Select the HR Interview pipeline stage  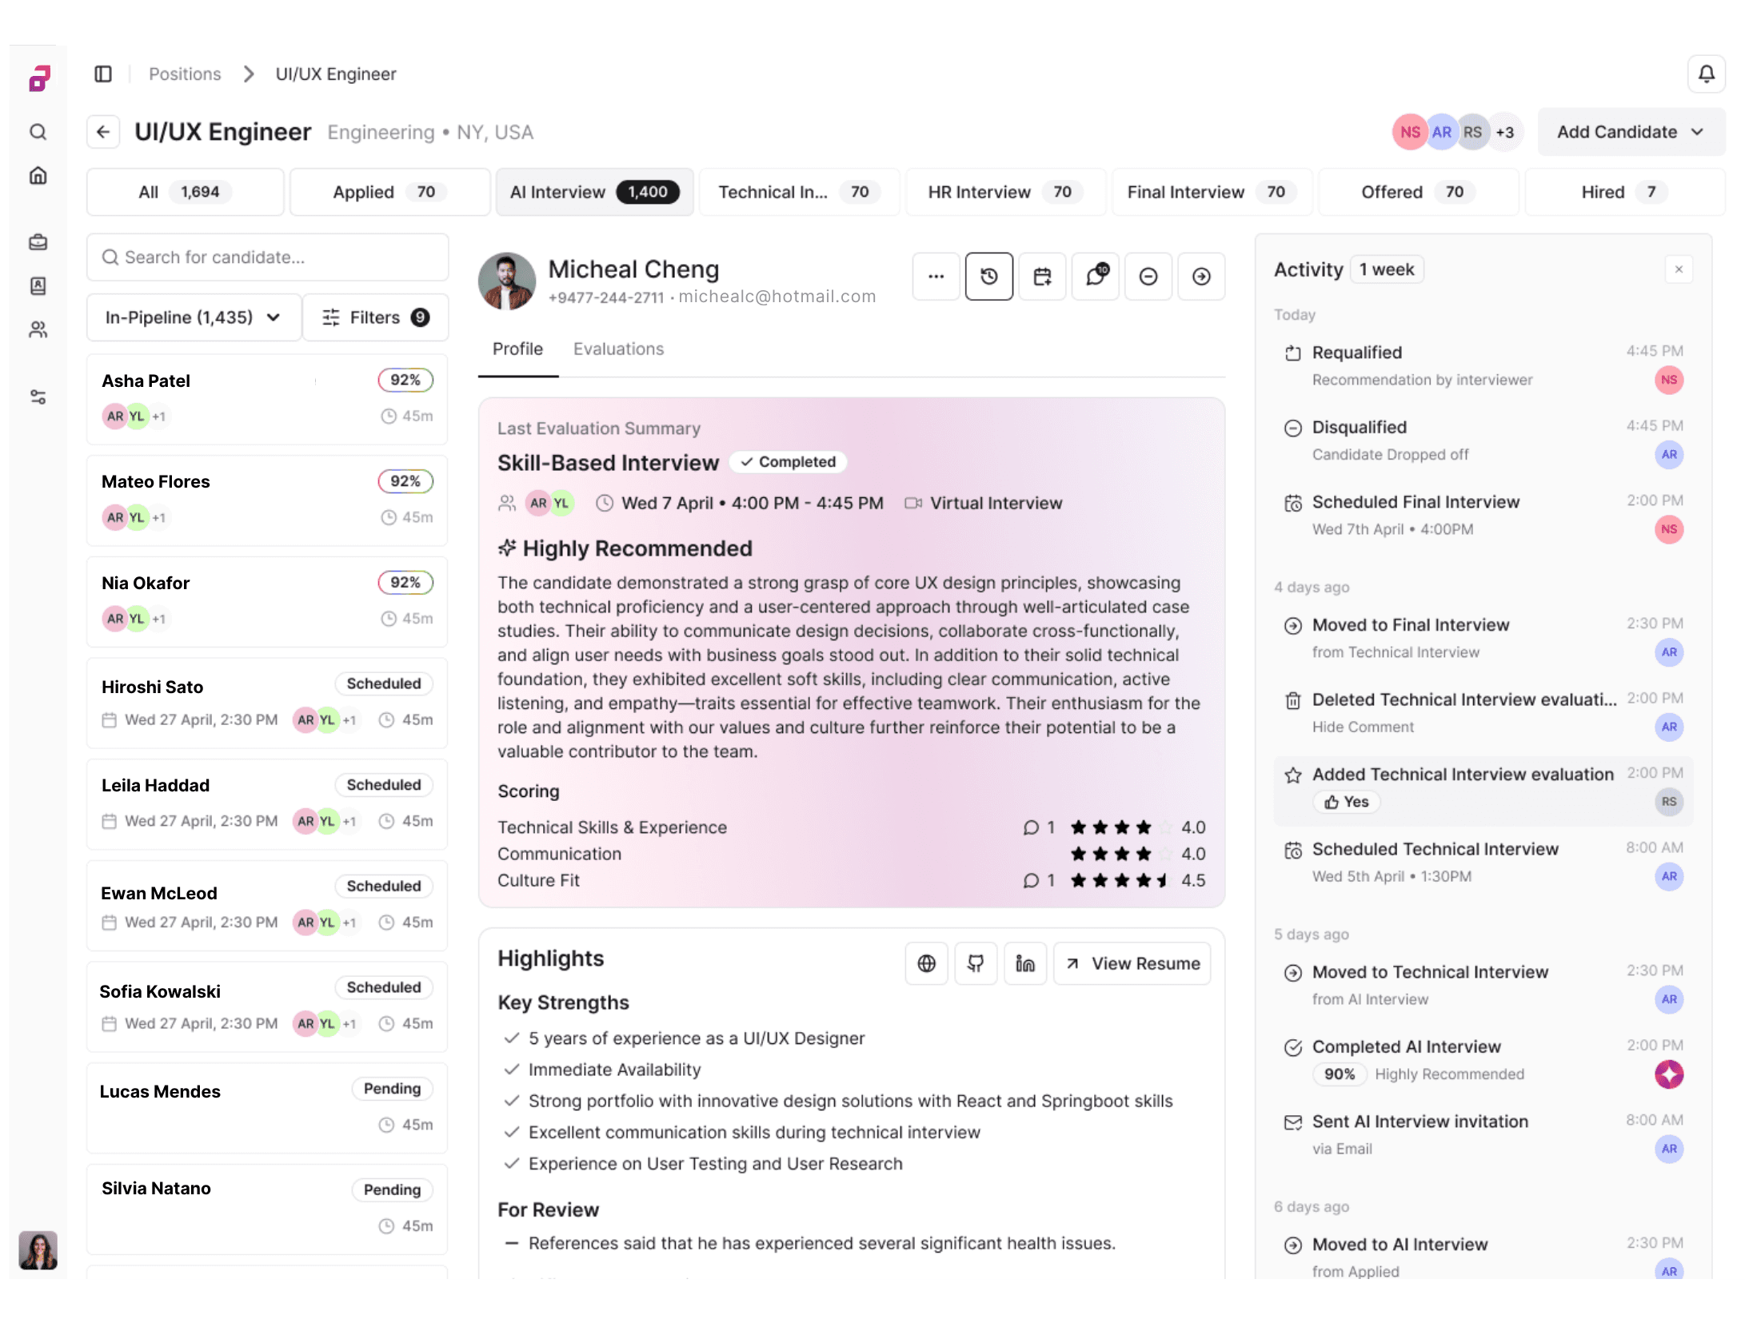[x=1004, y=192]
